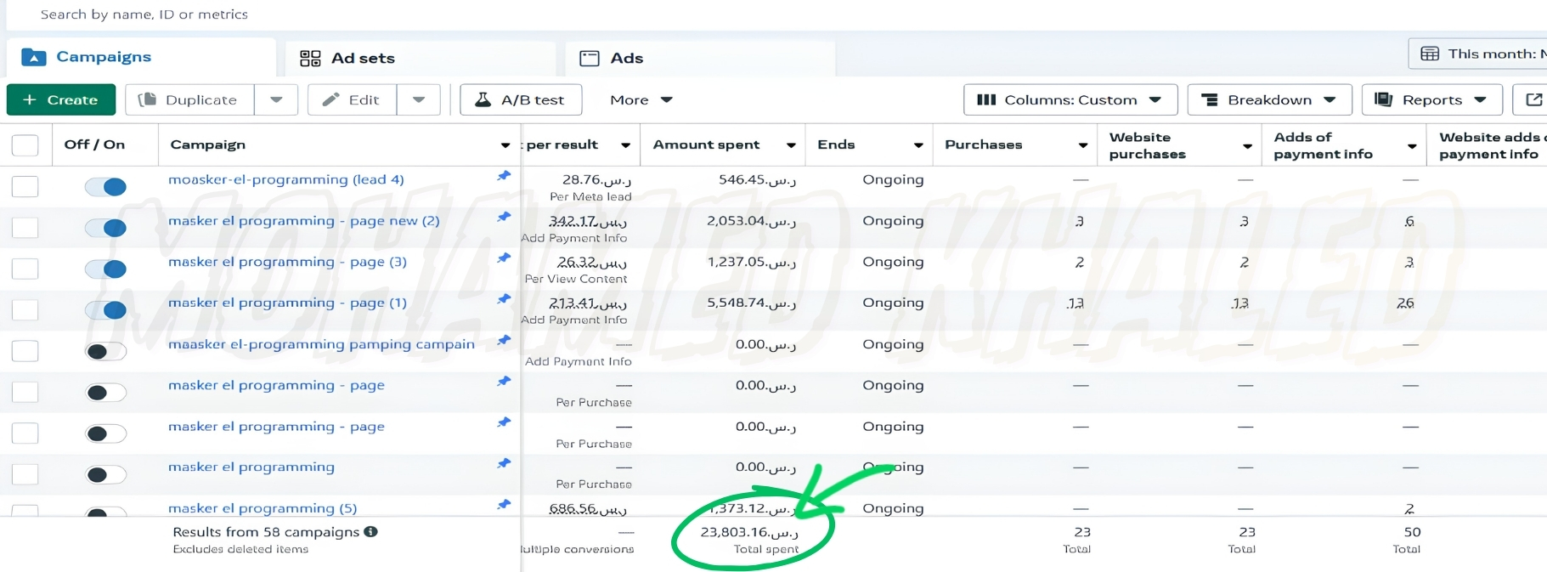Sort by Adds of payment info header

tap(1323, 145)
